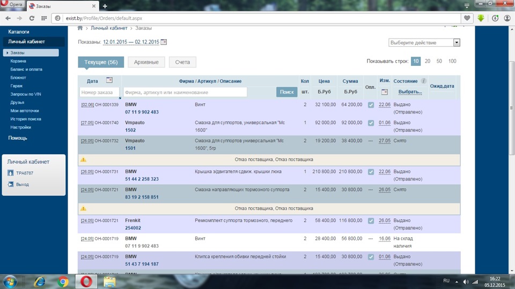Open Выбрать... status filter
Image resolution: width=515 pixels, height=289 pixels.
click(x=410, y=92)
